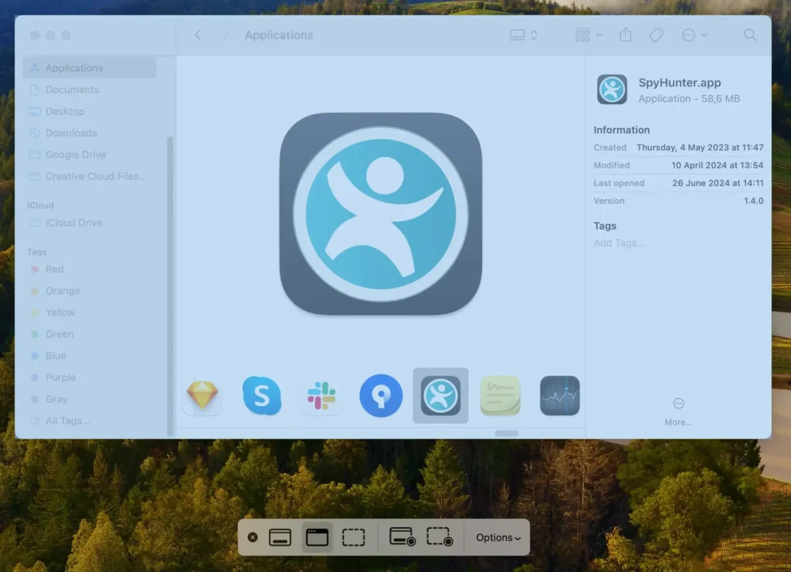Click the large SpyHunter gallery preview

[x=381, y=214]
